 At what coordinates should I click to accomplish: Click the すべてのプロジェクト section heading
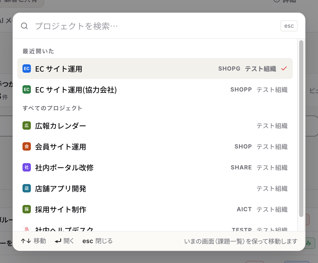[x=52, y=108]
